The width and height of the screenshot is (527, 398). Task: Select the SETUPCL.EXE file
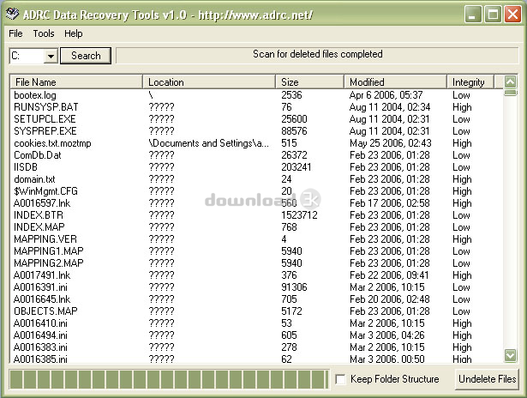coord(45,119)
